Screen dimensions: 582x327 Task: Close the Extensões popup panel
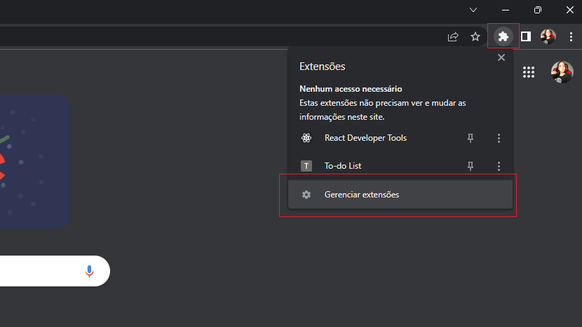pos(501,57)
